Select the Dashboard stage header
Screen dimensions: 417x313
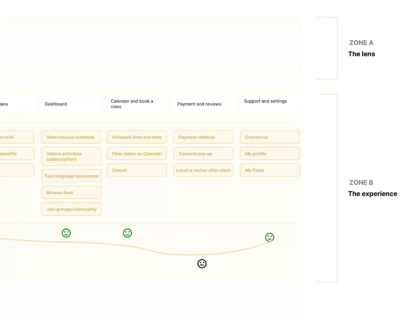click(x=71, y=104)
